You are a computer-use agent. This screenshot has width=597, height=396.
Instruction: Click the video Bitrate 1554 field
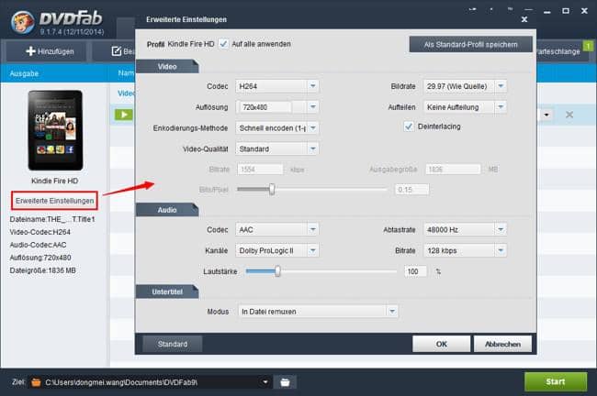point(260,169)
